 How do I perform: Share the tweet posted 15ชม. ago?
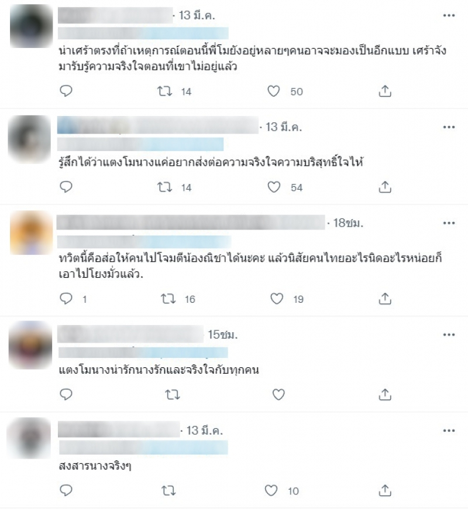[x=385, y=394]
